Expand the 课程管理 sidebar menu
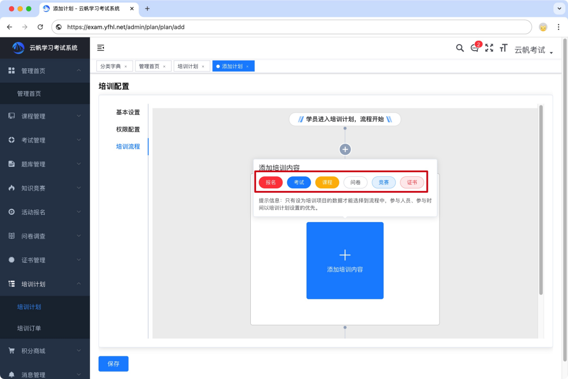 point(45,116)
